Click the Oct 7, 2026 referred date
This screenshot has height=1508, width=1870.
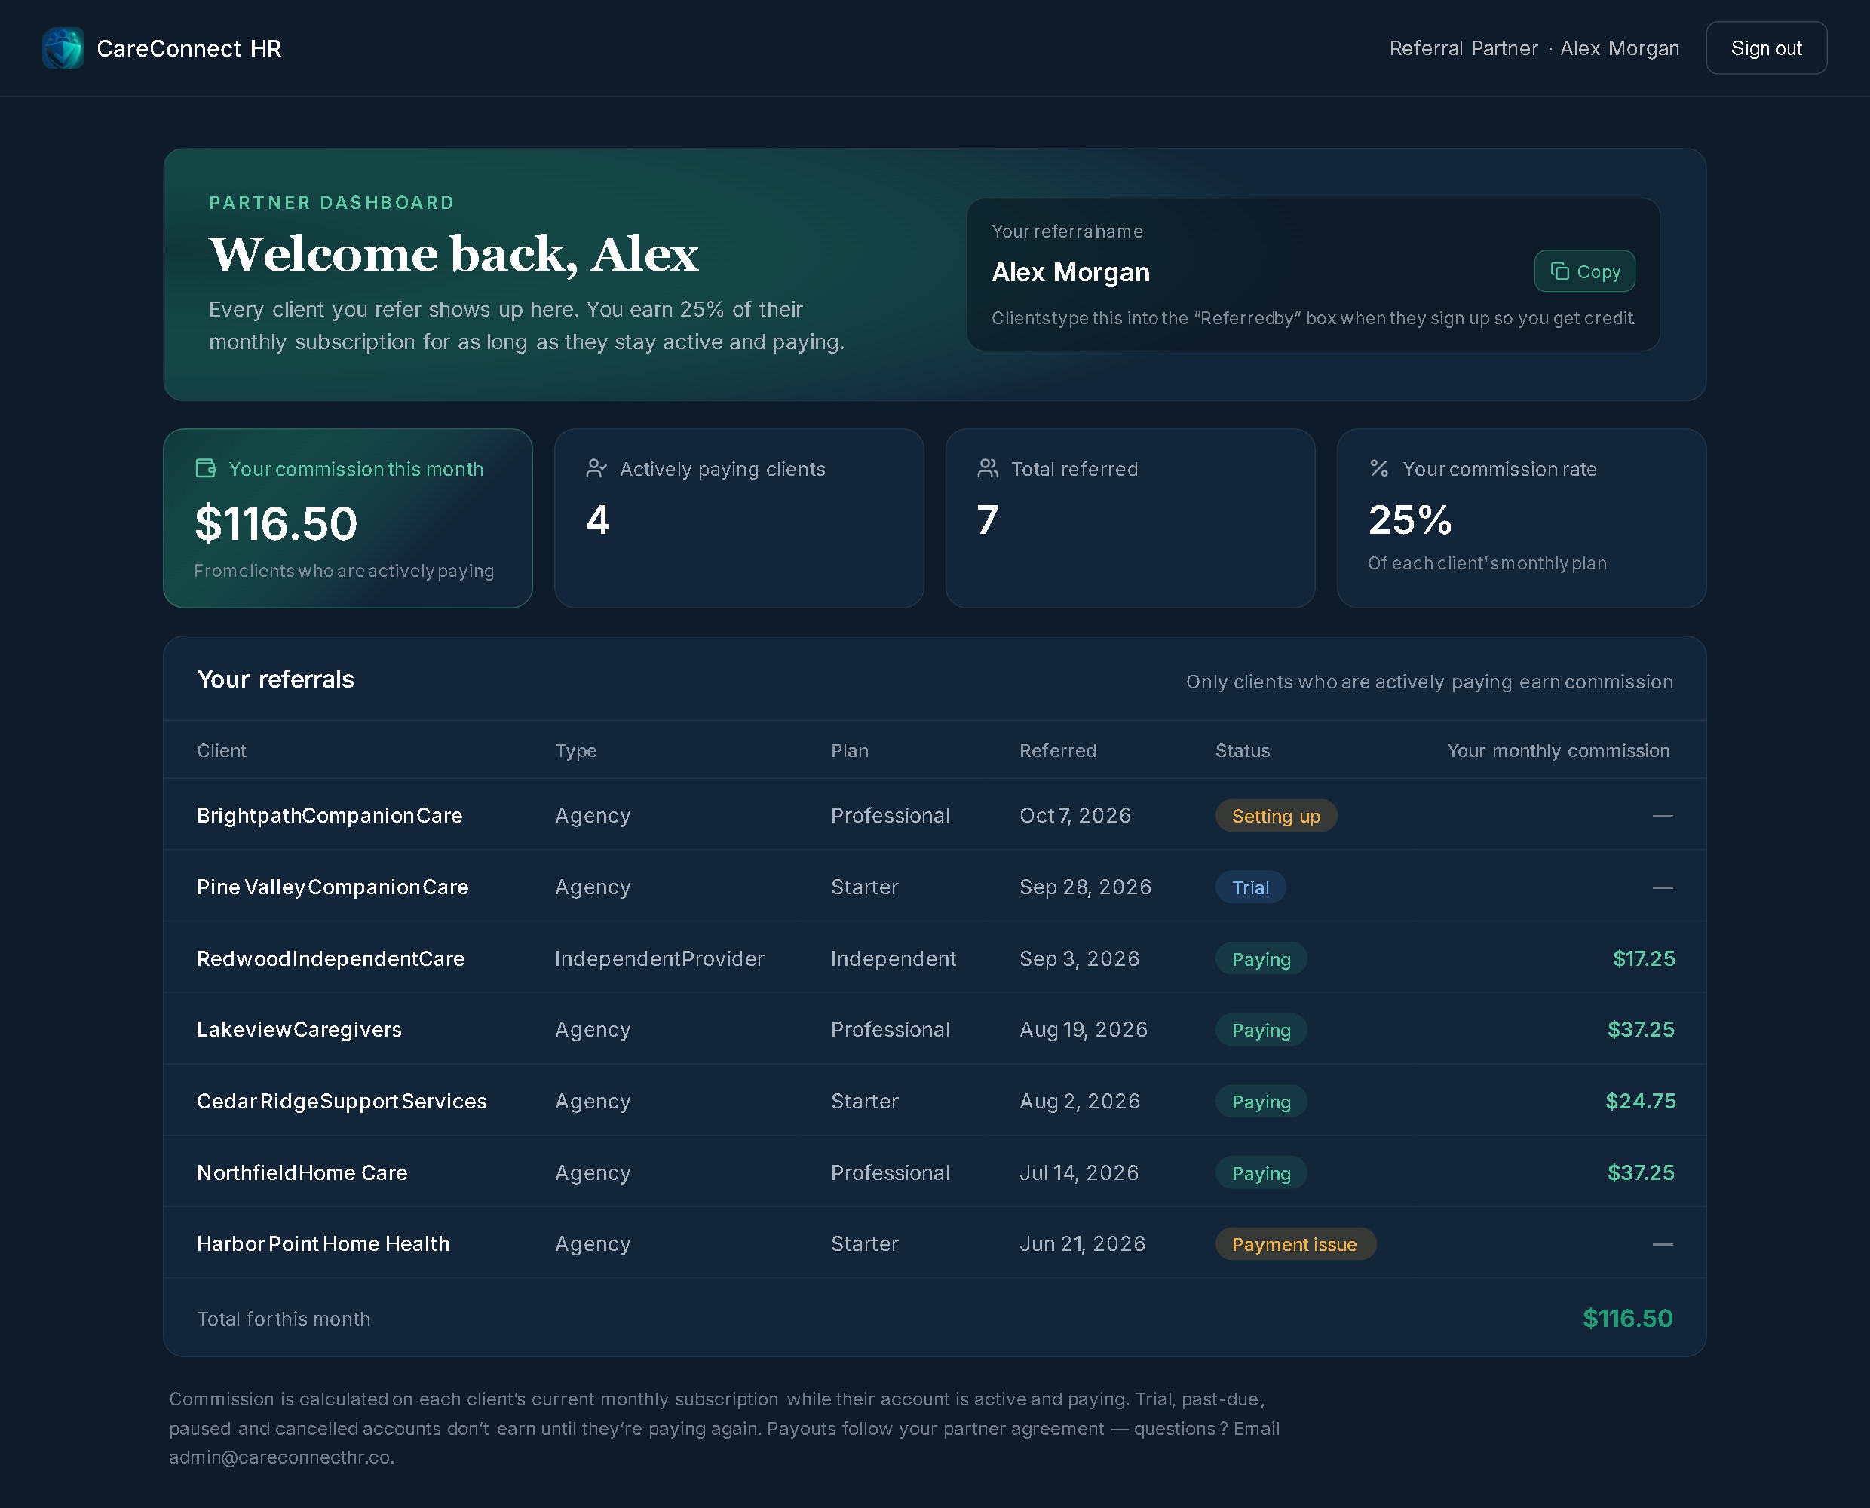(1074, 815)
